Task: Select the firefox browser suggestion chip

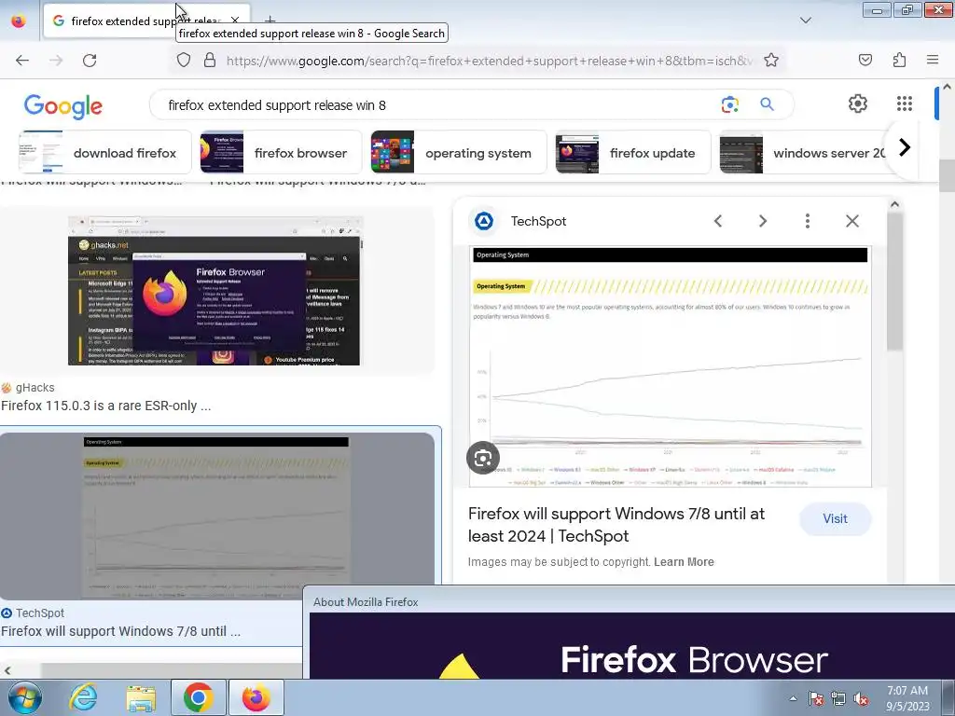Action: click(282, 153)
